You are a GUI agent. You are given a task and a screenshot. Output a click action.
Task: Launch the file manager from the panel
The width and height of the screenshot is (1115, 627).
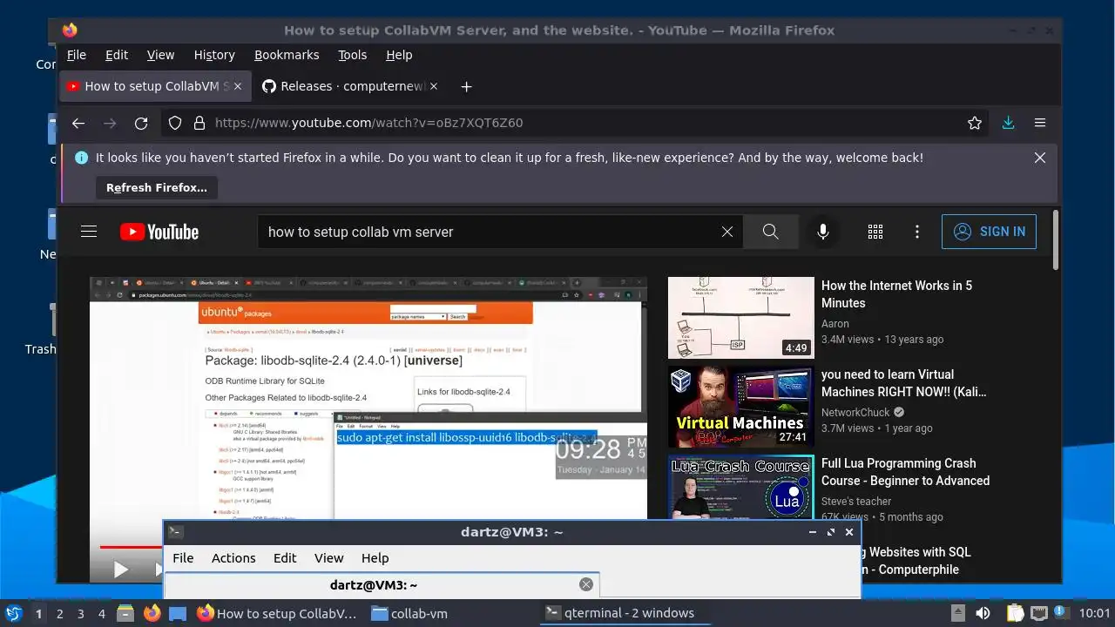(125, 613)
